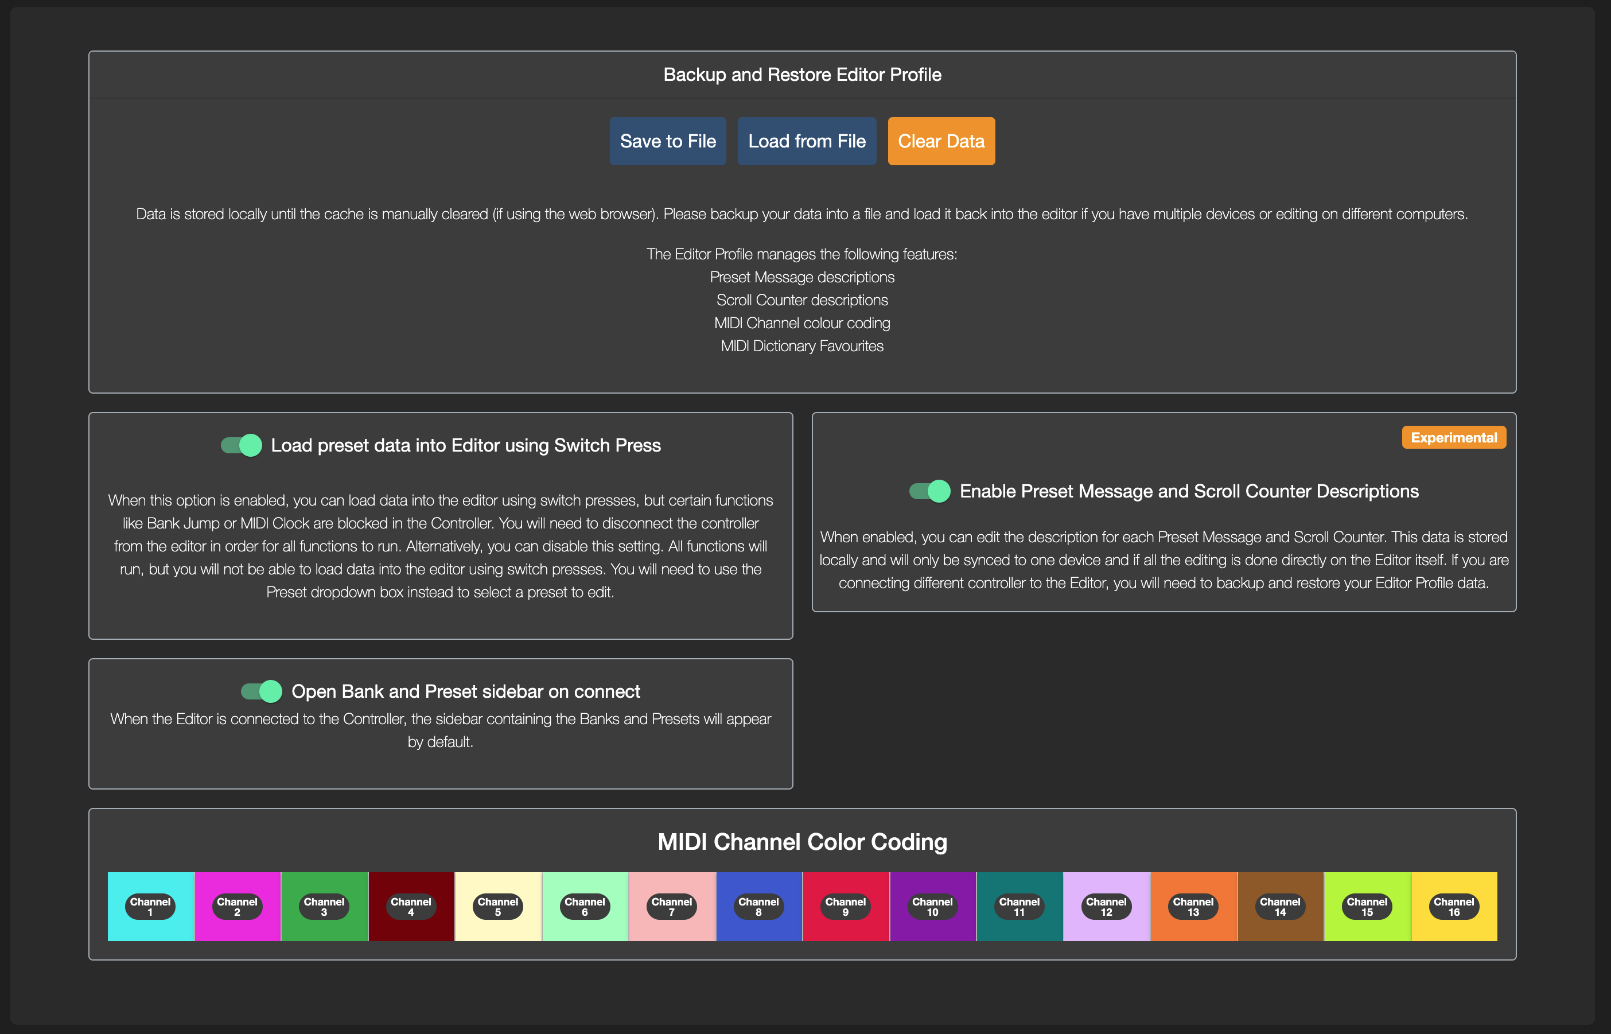
Task: Pick the Channel 3 green color swatch
Action: (324, 907)
